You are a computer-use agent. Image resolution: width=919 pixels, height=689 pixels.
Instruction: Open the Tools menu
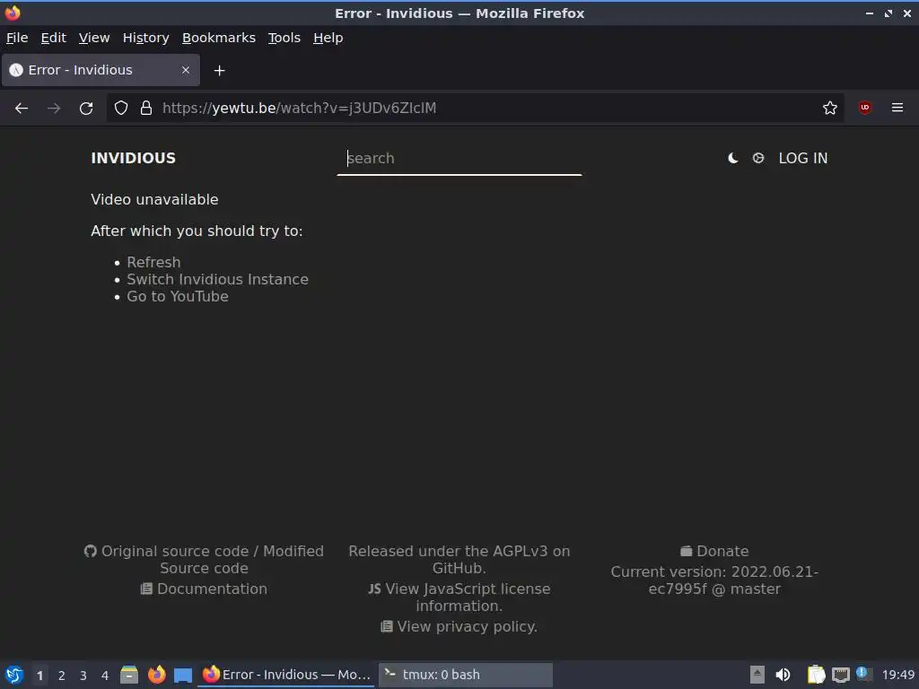(x=284, y=38)
